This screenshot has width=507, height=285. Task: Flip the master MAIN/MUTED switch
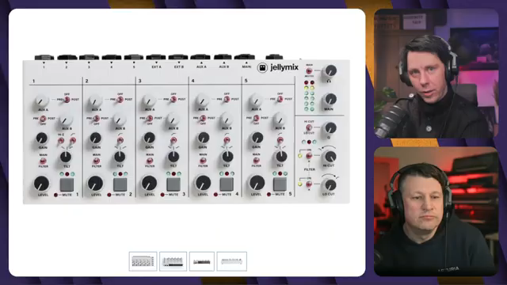[x=310, y=70]
